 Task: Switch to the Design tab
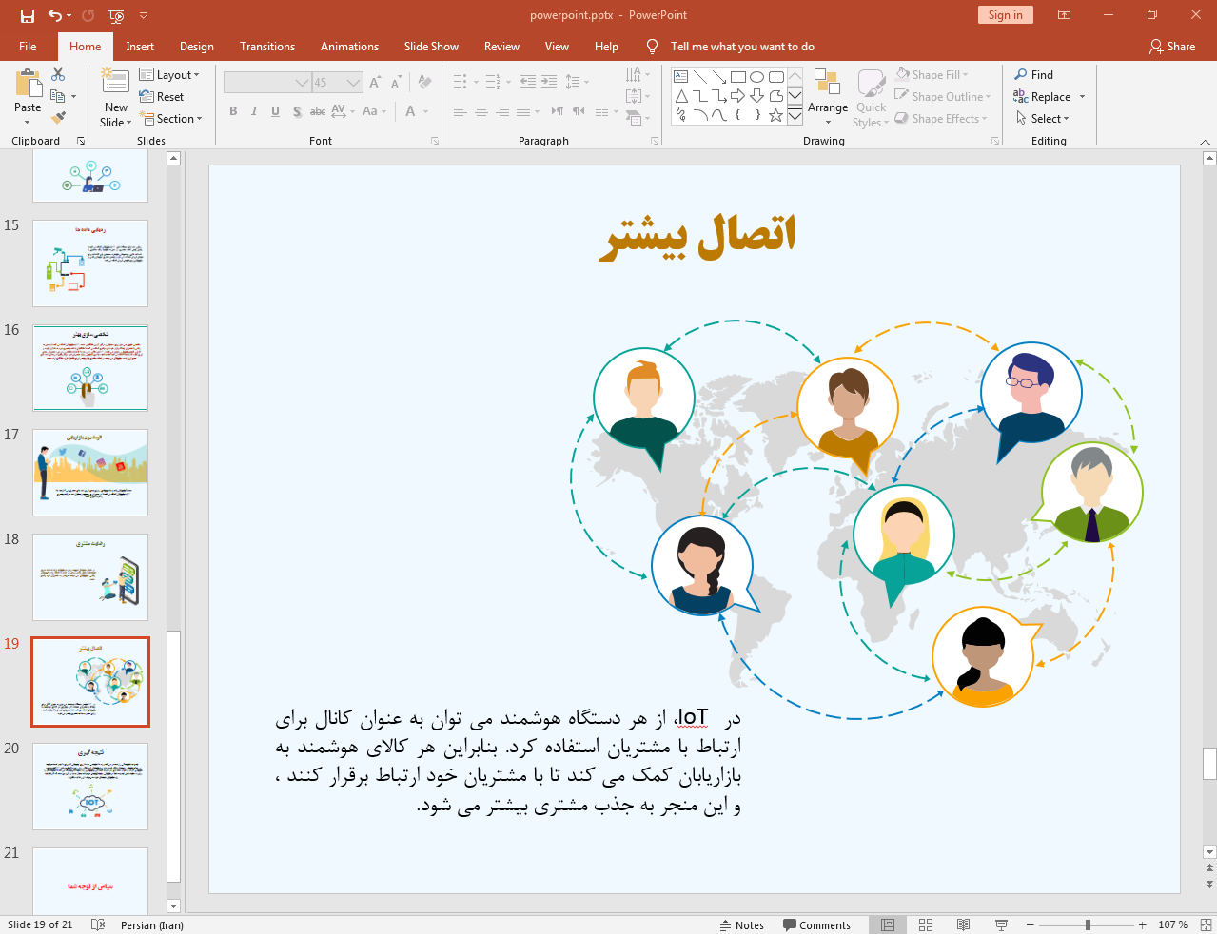pyautogui.click(x=197, y=46)
